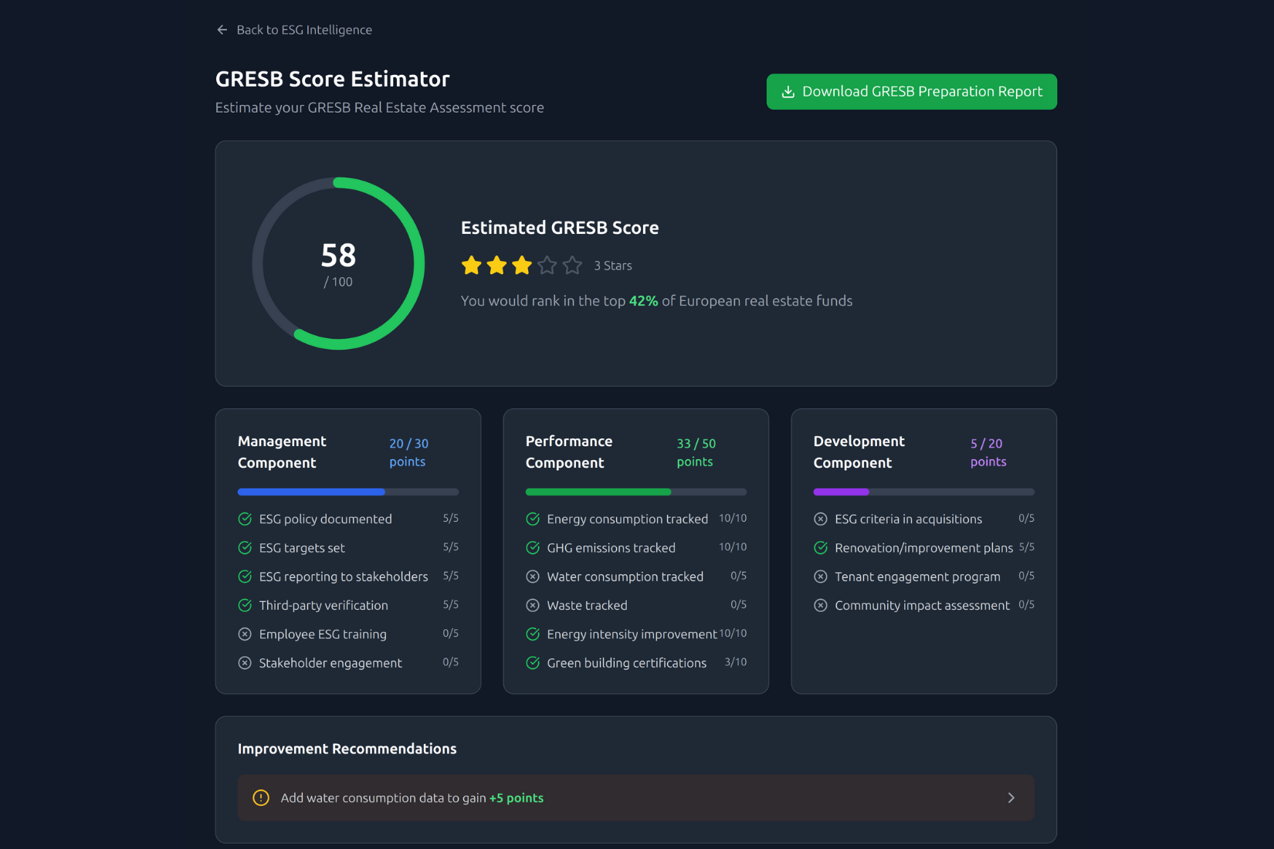Click the fourth empty star
The height and width of the screenshot is (849, 1274).
547,266
